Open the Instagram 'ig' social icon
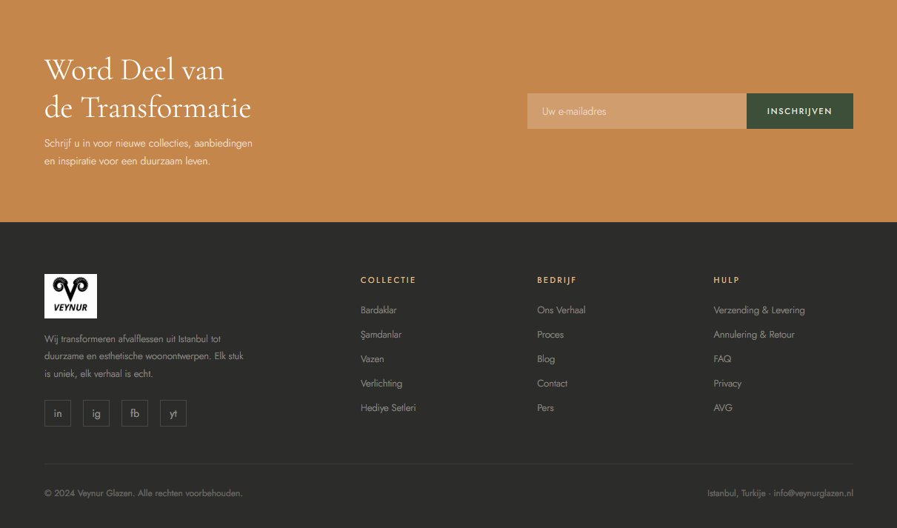Viewport: 897px width, 528px height. click(96, 413)
